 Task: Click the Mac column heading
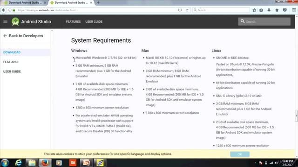pyautogui.click(x=145, y=51)
